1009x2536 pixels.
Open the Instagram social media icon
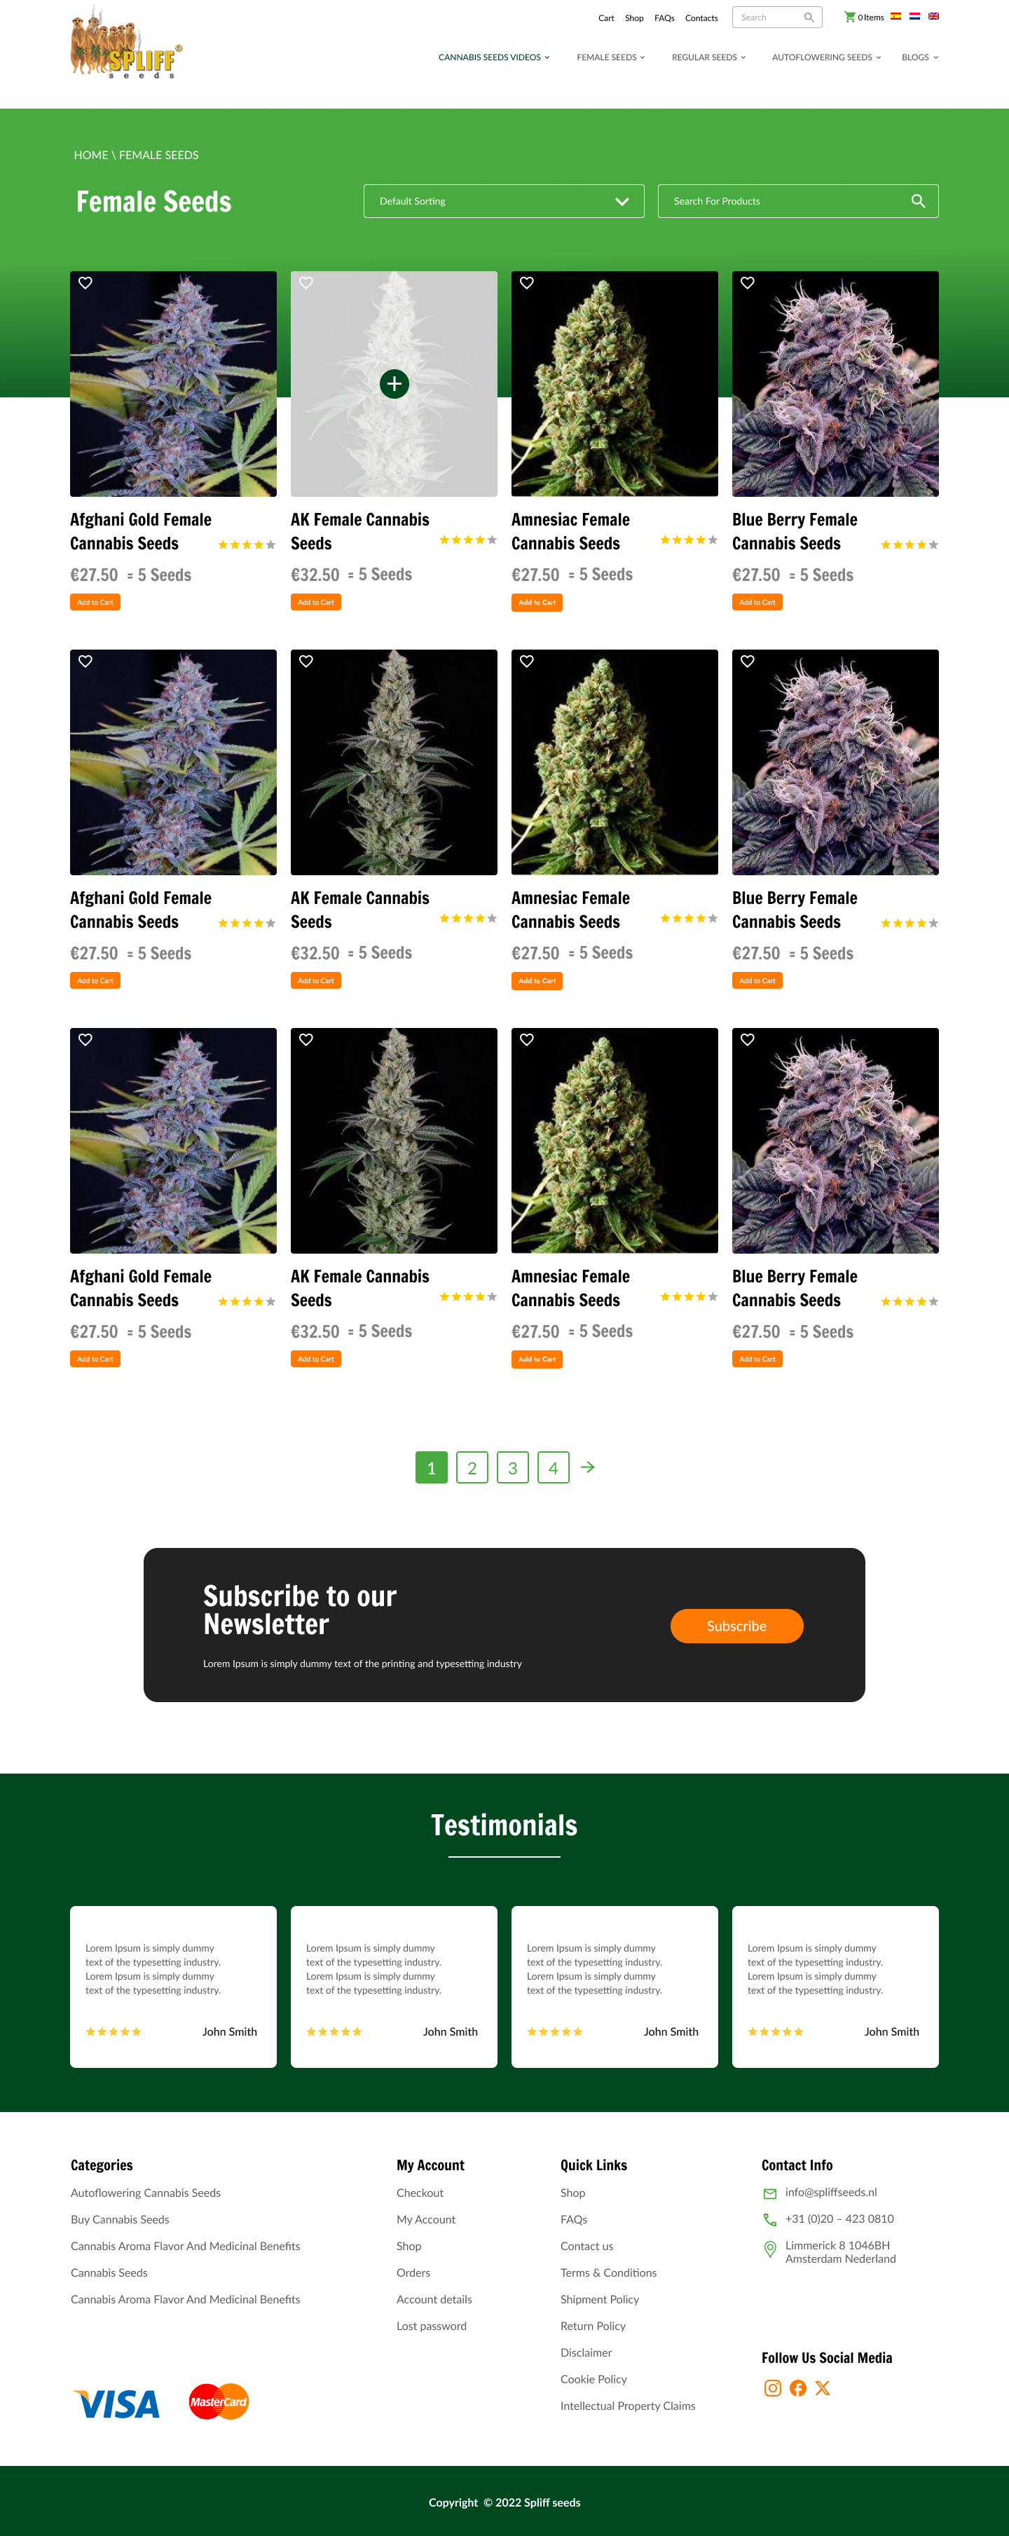(x=773, y=2387)
